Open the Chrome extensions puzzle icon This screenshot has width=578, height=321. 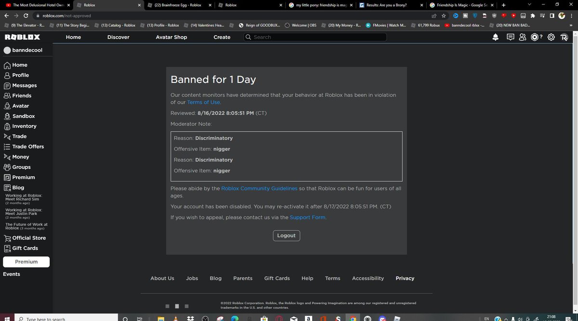point(532,15)
